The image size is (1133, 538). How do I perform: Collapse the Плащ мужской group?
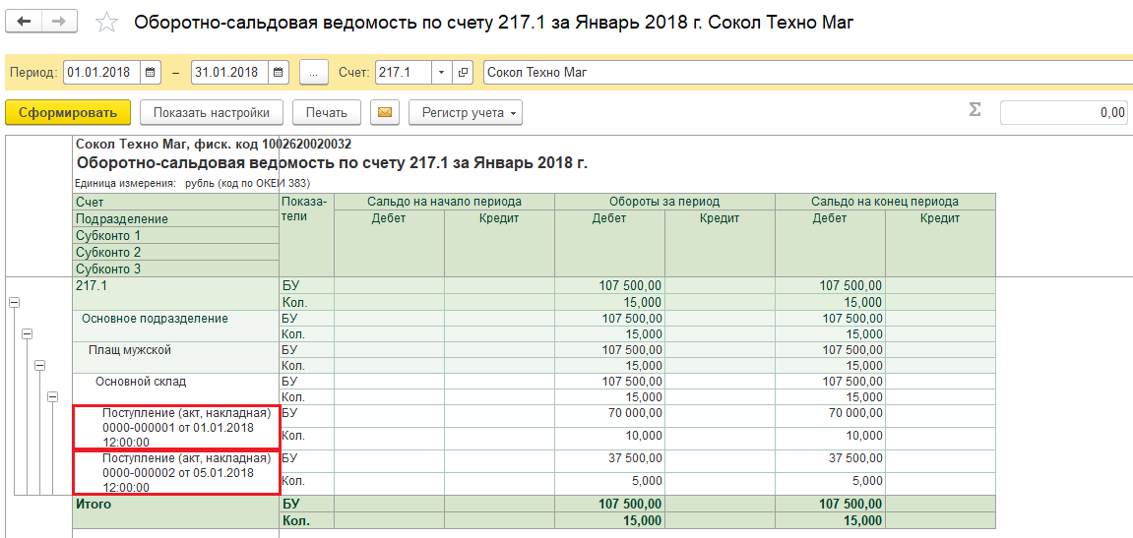40,366
